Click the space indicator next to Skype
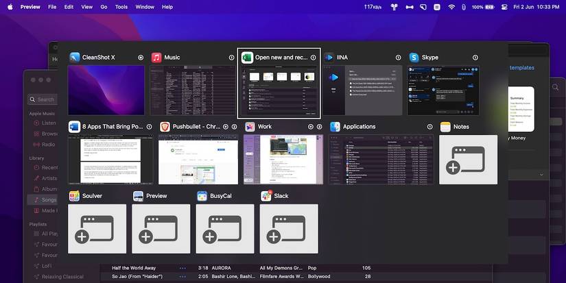The width and height of the screenshot is (566, 283). tap(475, 58)
